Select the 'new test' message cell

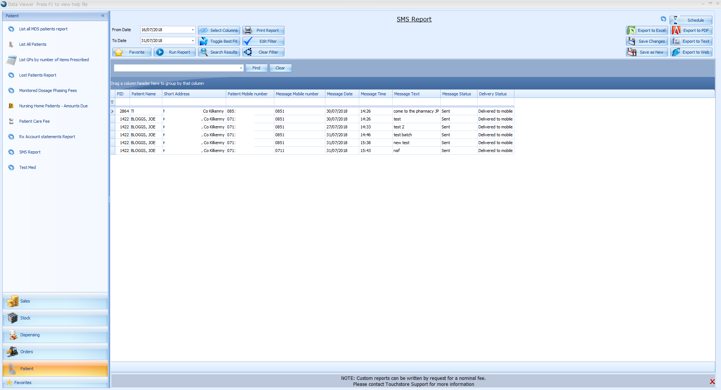click(x=416, y=143)
